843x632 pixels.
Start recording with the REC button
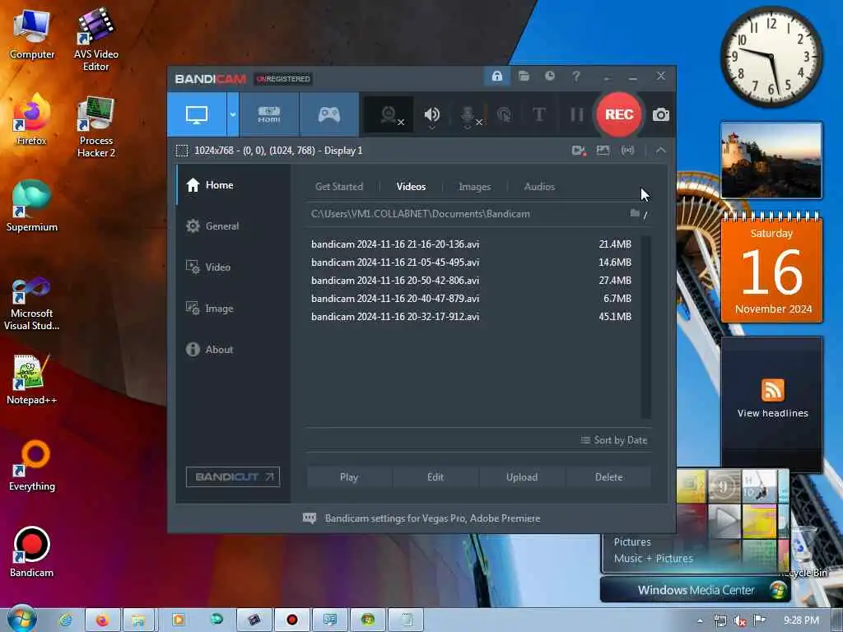[619, 114]
